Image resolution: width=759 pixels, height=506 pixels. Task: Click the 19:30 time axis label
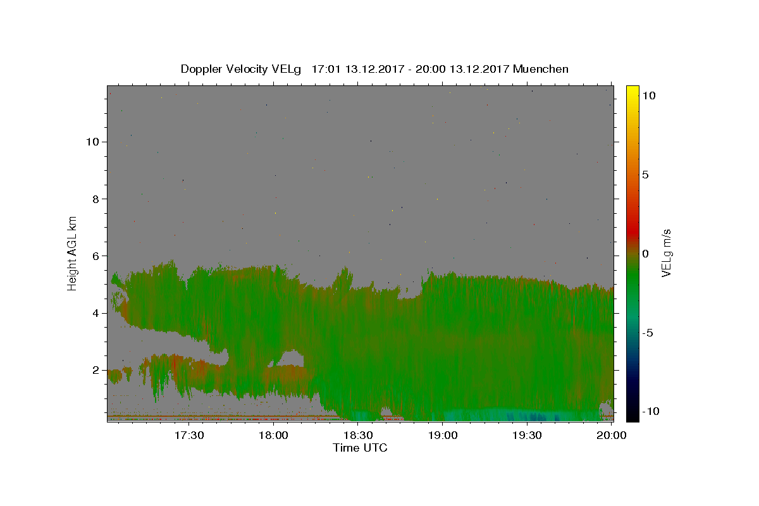[528, 435]
